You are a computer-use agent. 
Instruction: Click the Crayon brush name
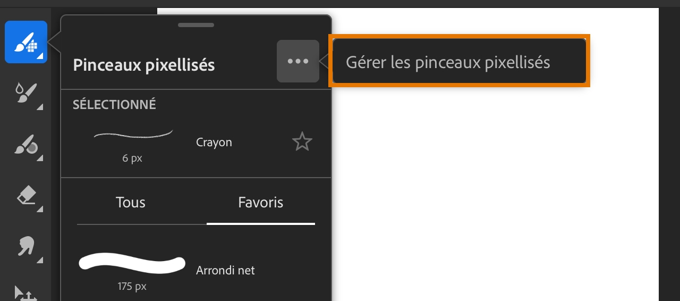click(x=214, y=143)
